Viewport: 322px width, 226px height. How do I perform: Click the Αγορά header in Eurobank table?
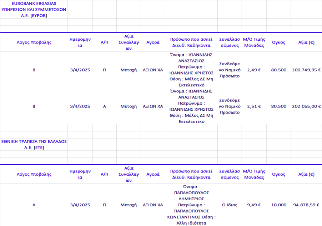pyautogui.click(x=153, y=42)
